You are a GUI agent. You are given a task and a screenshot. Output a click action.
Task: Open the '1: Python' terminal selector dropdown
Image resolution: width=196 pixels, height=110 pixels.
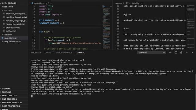151,53
